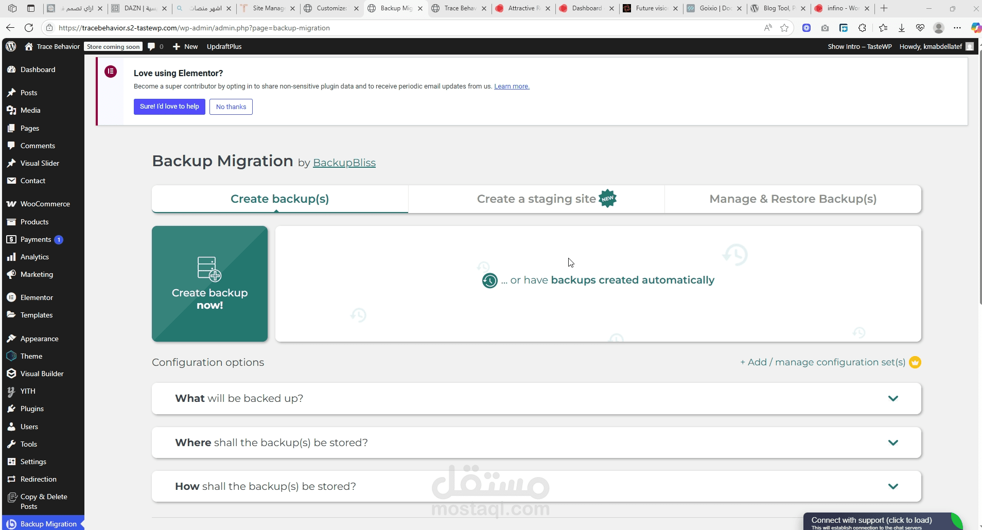Viewport: 982px width, 530px height.
Task: Open the New menu in admin bar
Action: coord(185,46)
